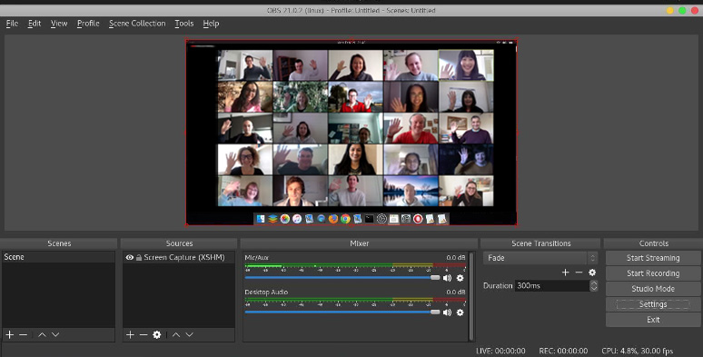Open the Fade transition dropdown
Viewport: 703px width, 357px height.
click(540, 258)
